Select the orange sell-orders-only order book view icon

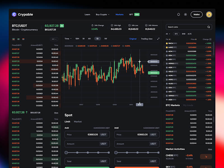click(x=23, y=39)
